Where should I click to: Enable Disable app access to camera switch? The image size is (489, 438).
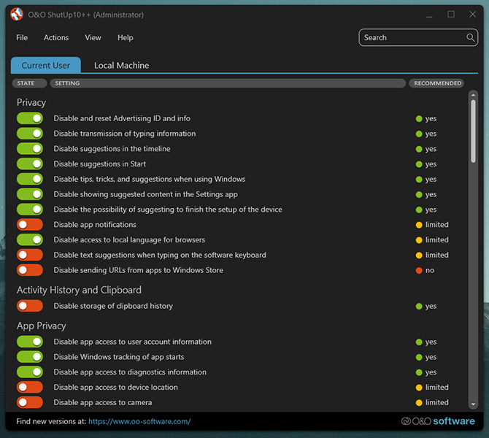click(x=30, y=402)
